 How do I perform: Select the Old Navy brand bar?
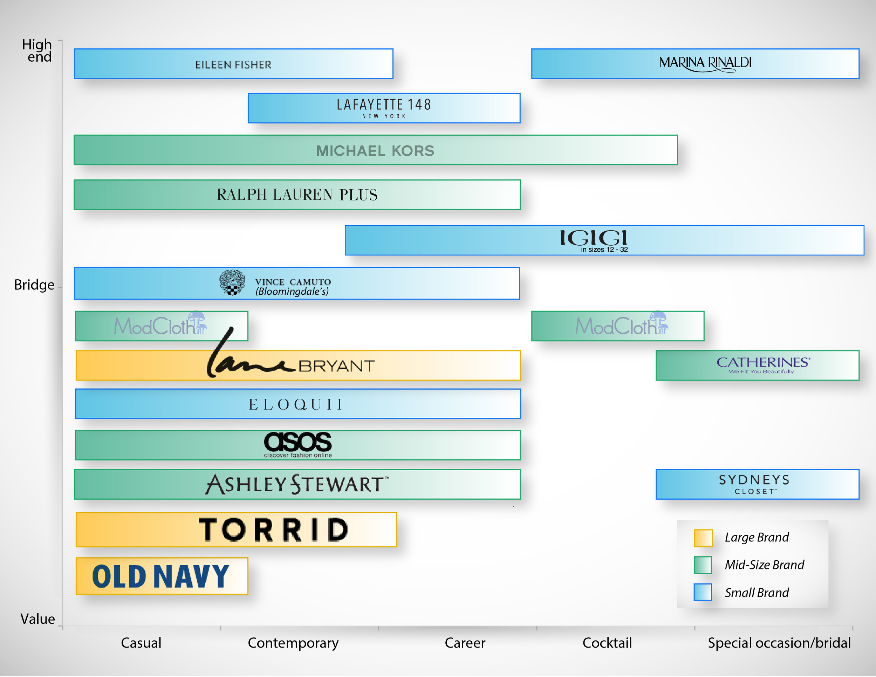[162, 576]
